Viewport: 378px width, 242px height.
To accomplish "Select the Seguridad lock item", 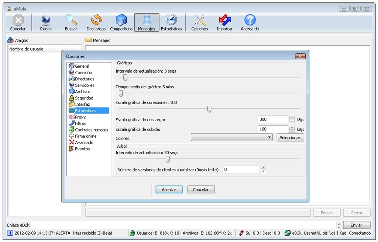I will click(x=81, y=98).
